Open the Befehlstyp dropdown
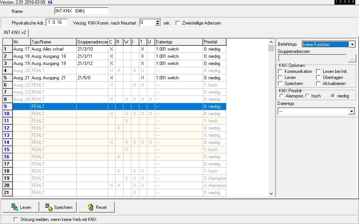The height and width of the screenshot is (224, 359). click(352, 45)
